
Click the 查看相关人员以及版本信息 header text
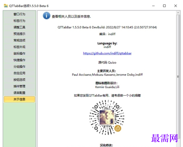[x=71, y=17]
